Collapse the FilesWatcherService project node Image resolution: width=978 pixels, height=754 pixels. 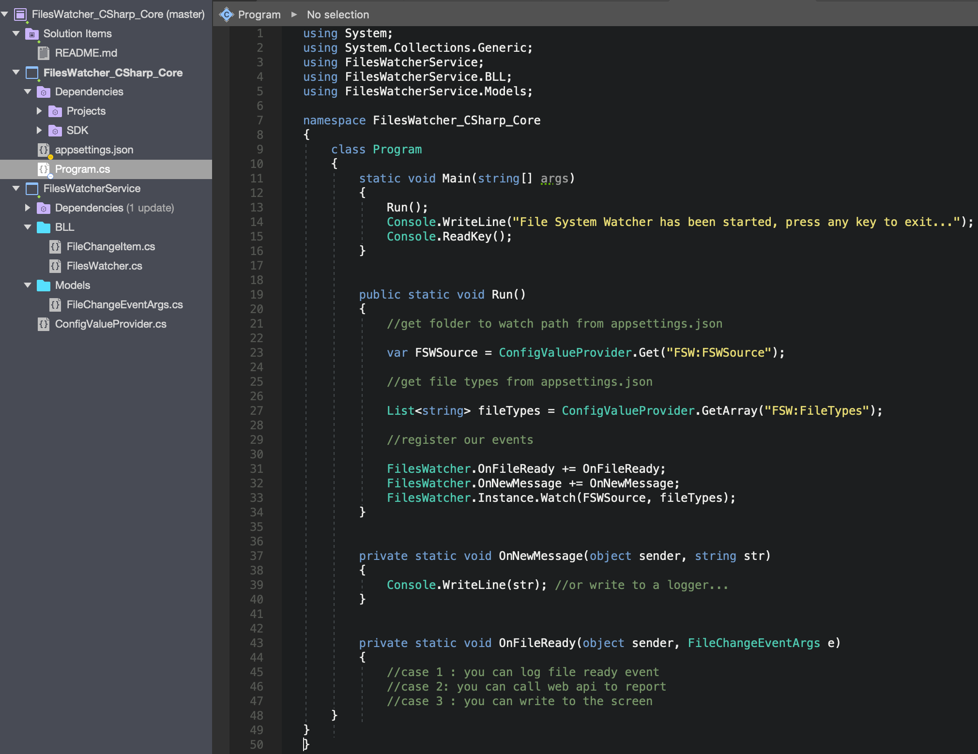pyautogui.click(x=16, y=189)
